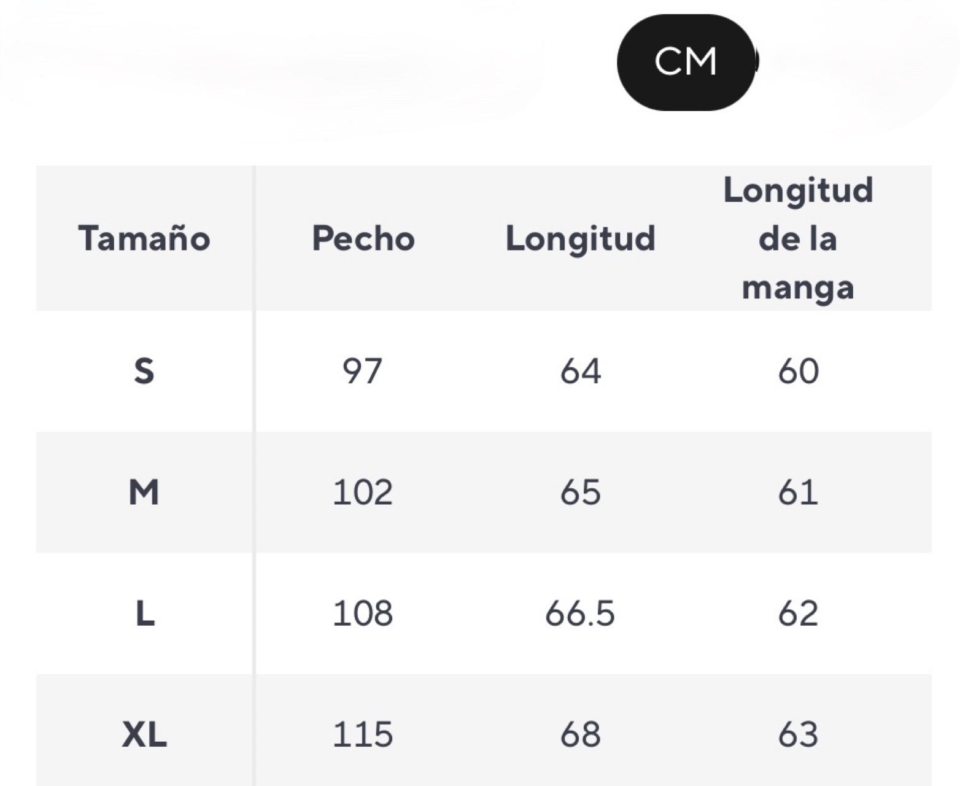This screenshot has height=786, width=968.
Task: Select the CM unit toggle
Action: (x=685, y=62)
